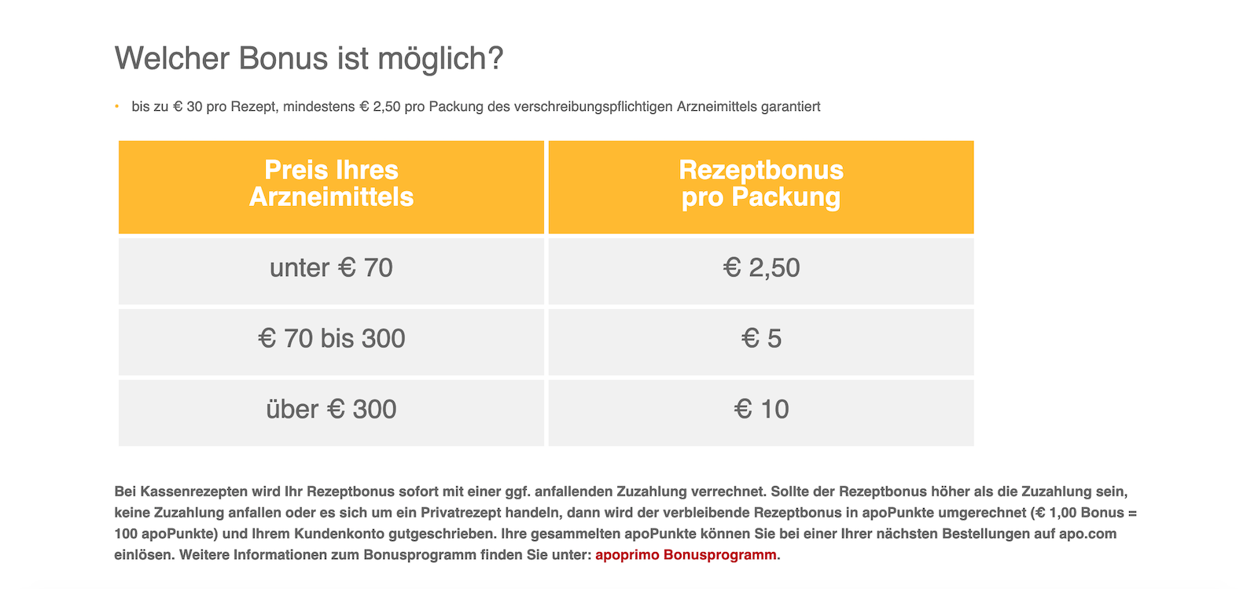Select the '€ 70 bis 300' price cell
Screen dimensions: 1258x589
point(331,339)
